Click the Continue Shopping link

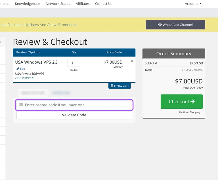point(189,112)
